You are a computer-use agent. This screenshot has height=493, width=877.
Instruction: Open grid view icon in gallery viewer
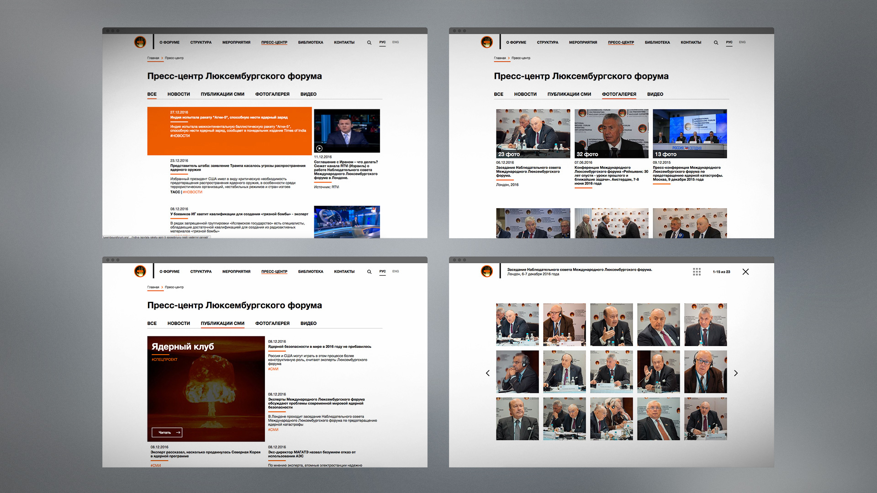(x=697, y=272)
